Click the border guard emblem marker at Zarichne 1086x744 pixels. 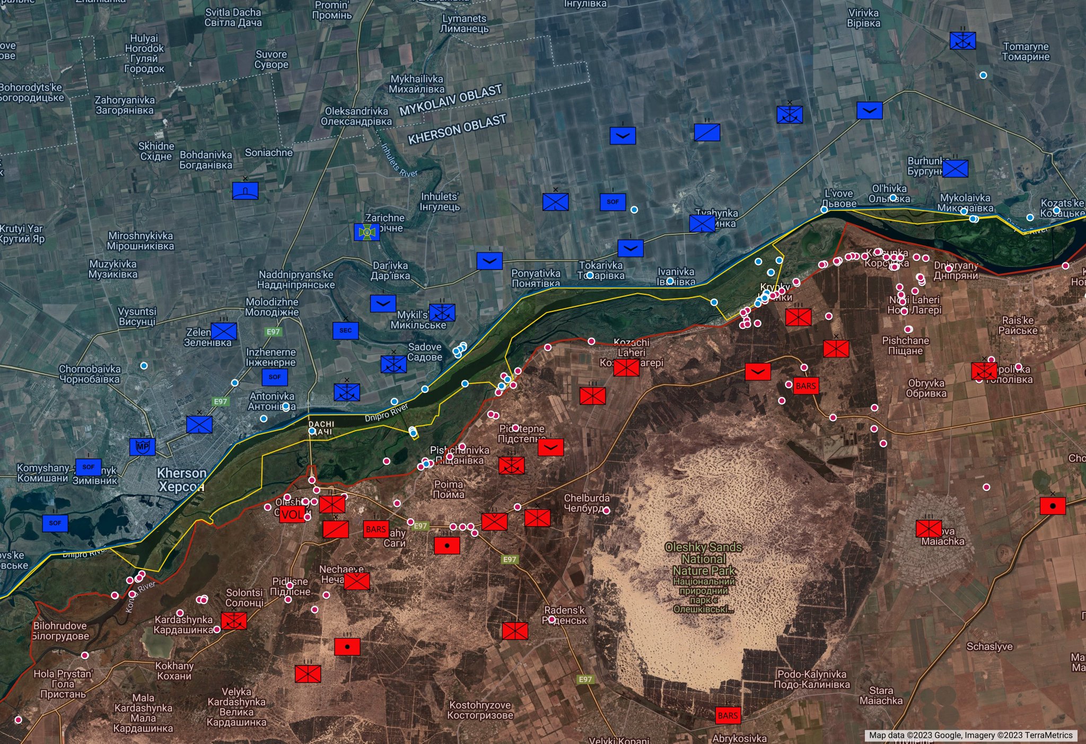pyautogui.click(x=366, y=232)
